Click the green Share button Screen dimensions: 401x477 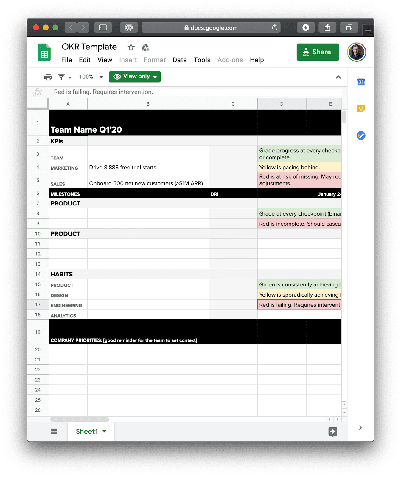click(318, 52)
